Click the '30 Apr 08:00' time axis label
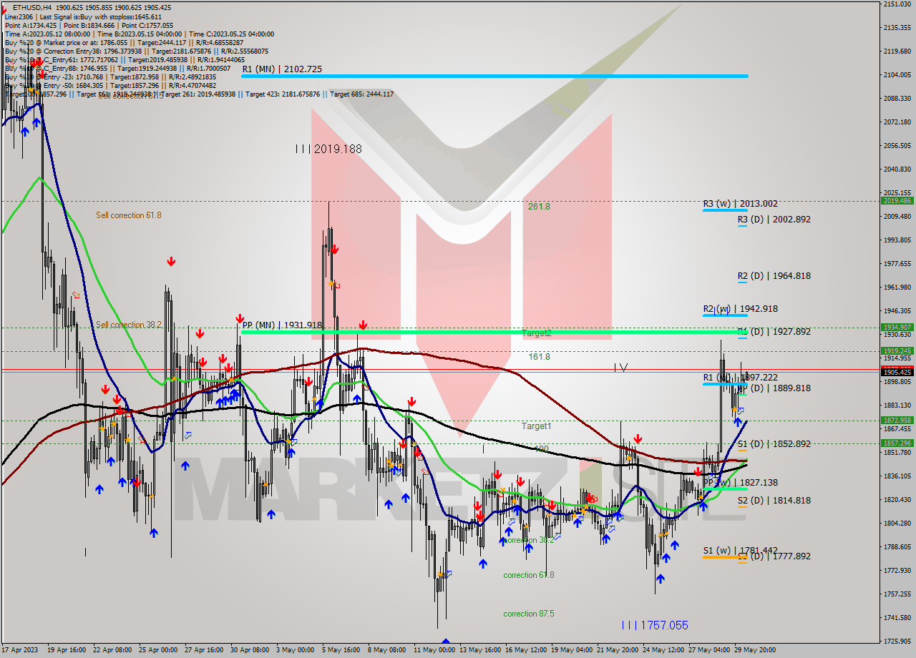 (250, 650)
